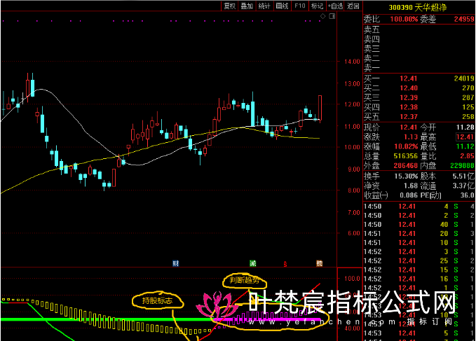Click the 复权 toolbar button
The width and height of the screenshot is (476, 341).
point(230,6)
